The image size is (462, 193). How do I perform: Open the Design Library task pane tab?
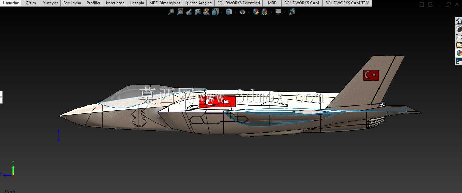[459, 29]
